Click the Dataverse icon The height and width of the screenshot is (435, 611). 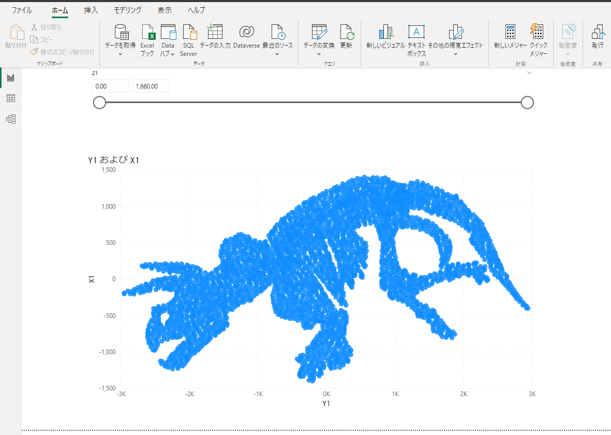(247, 32)
